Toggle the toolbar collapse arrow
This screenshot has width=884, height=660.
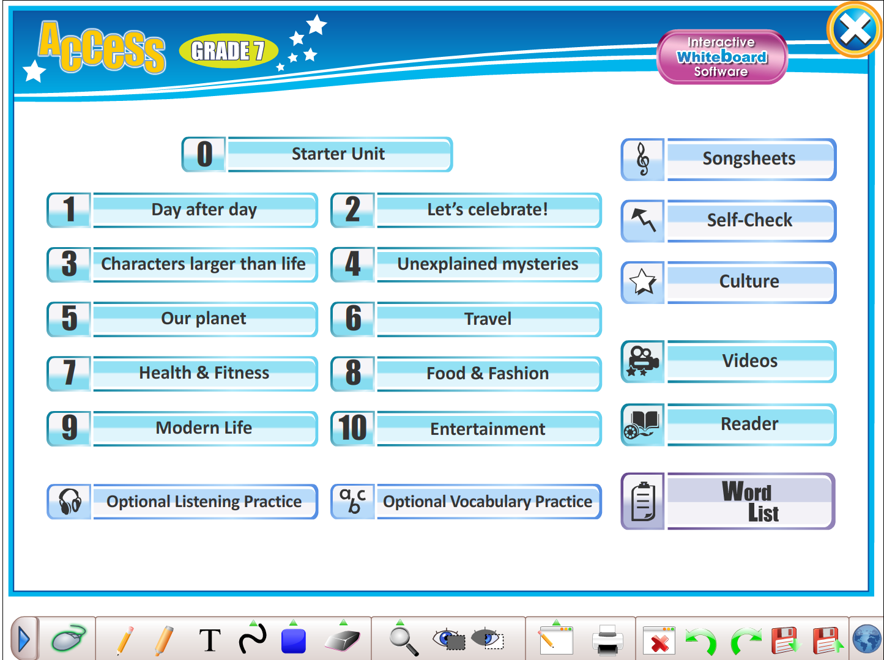point(24,638)
